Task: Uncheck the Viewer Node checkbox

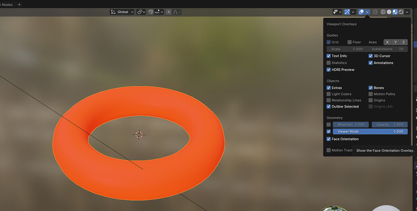Action: click(x=329, y=131)
